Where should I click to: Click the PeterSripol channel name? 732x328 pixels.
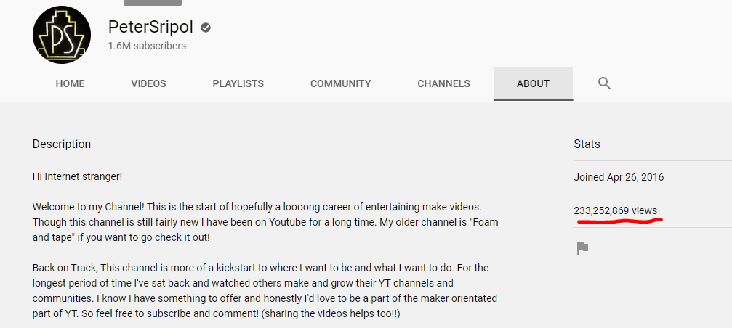coord(152,28)
